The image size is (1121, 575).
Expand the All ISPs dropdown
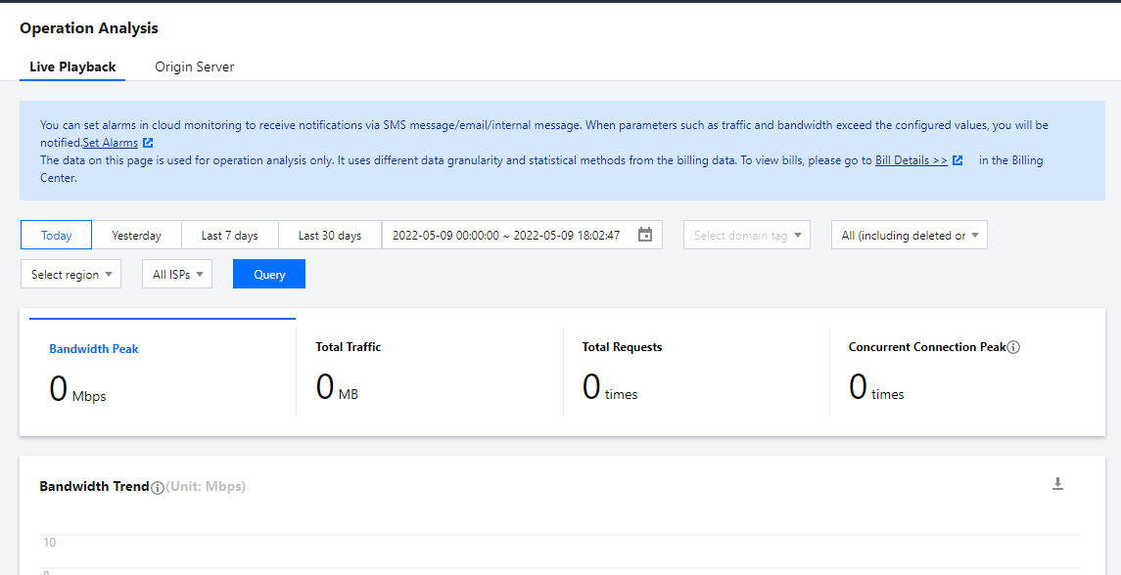(x=176, y=274)
